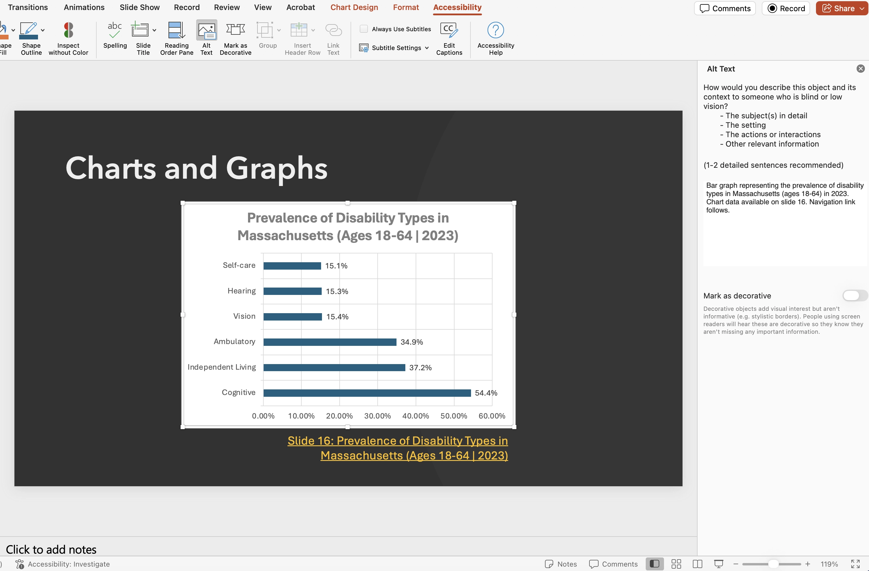Open the Animations tab

point(84,7)
